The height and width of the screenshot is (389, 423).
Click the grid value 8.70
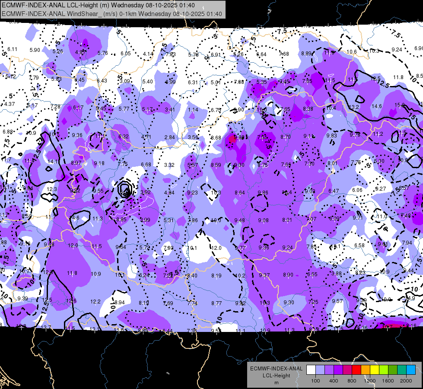286,137
